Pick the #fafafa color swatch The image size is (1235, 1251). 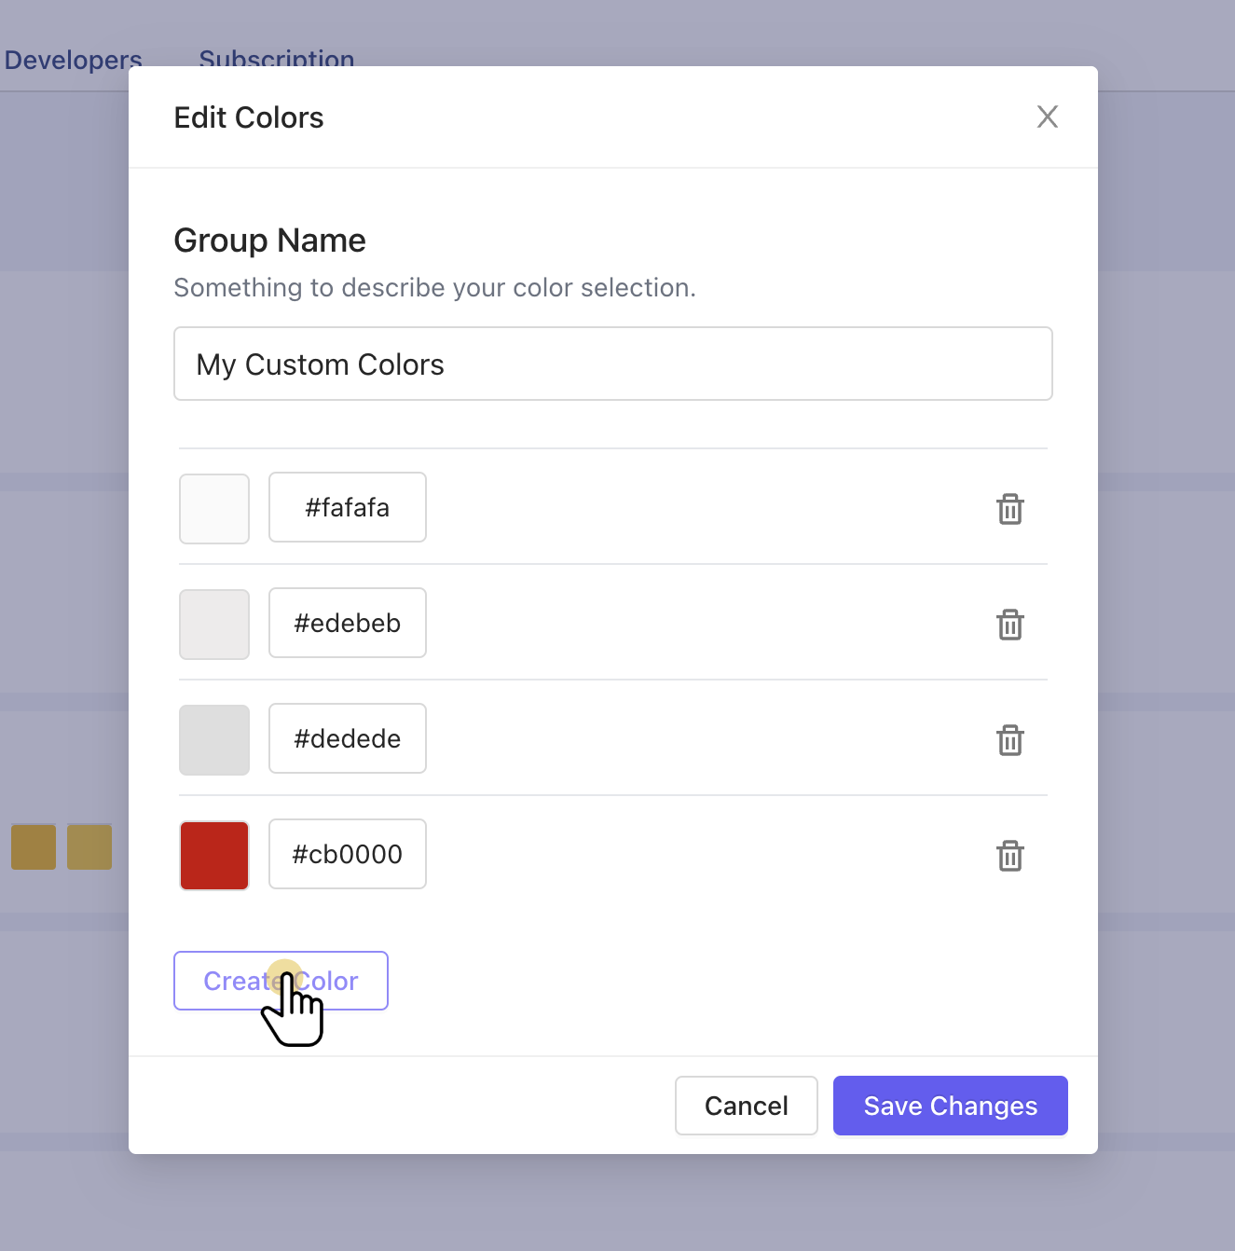coord(214,509)
